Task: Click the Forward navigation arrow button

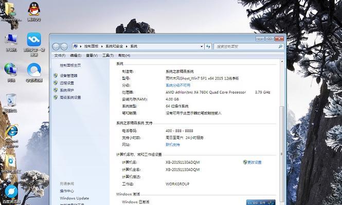Action: coord(64,46)
